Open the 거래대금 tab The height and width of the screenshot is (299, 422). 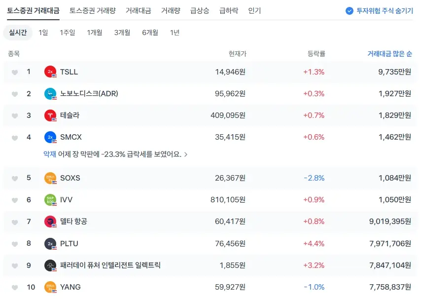click(139, 11)
